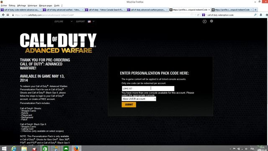
Task: Open the green Excel-style taskbar app
Action: click(x=45, y=148)
